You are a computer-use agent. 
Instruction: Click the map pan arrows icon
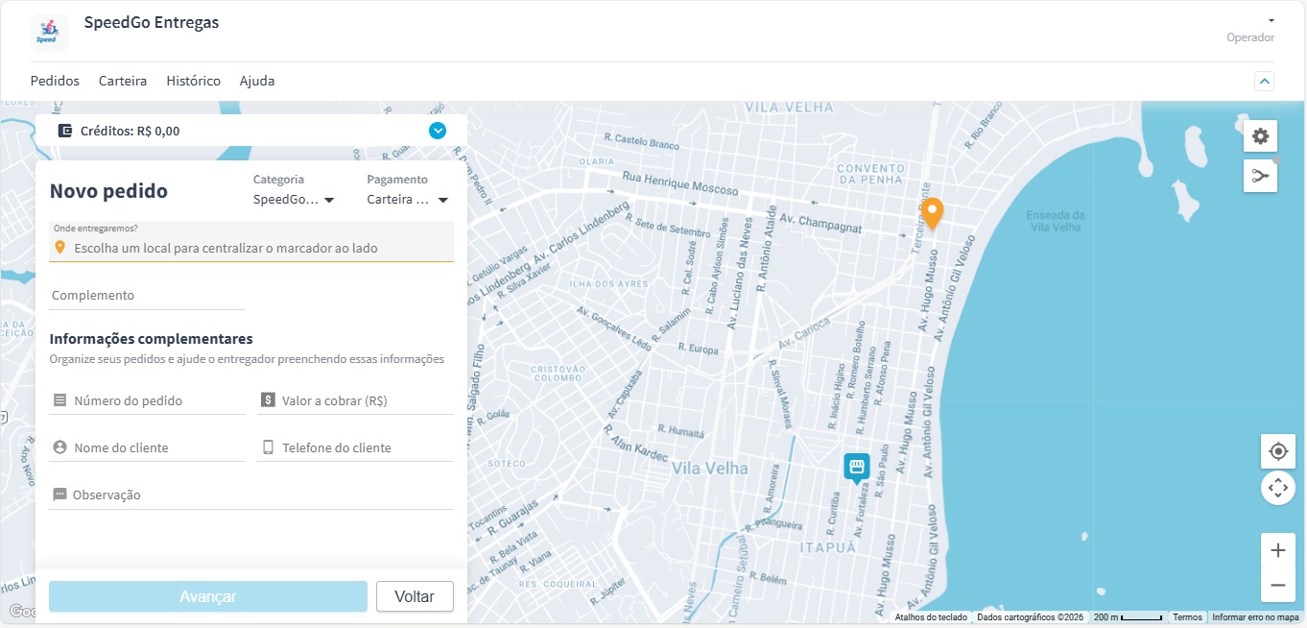[1277, 488]
